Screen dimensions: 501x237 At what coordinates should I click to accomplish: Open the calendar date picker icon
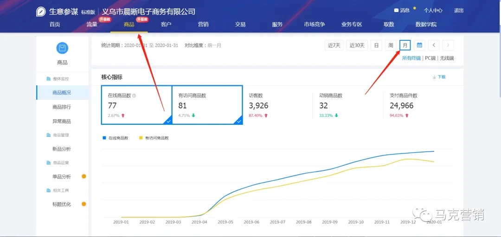click(419, 45)
